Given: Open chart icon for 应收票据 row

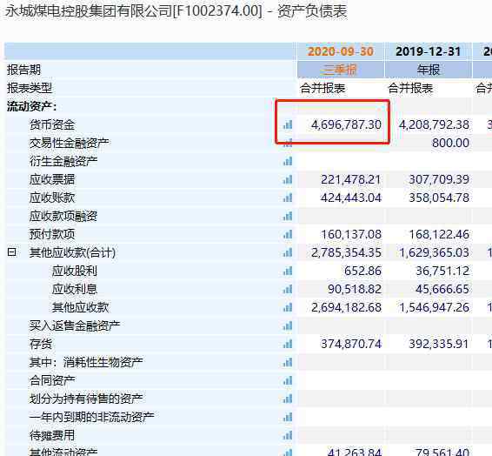Looking at the screenshot, I should 288,179.
